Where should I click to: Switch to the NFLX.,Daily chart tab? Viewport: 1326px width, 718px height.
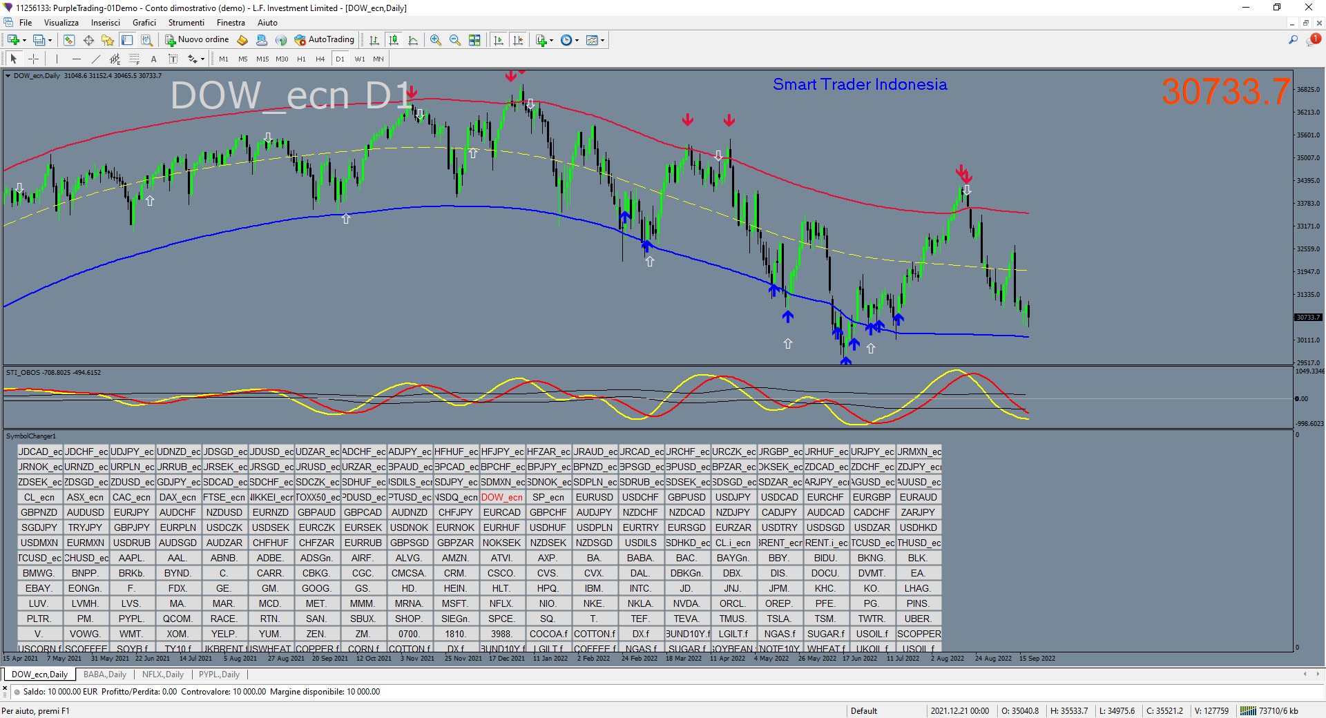163,675
